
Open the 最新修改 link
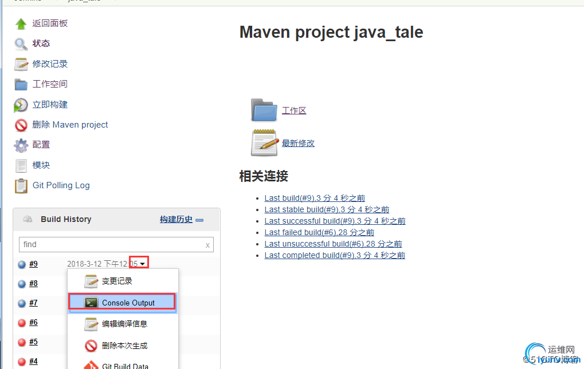coord(298,143)
